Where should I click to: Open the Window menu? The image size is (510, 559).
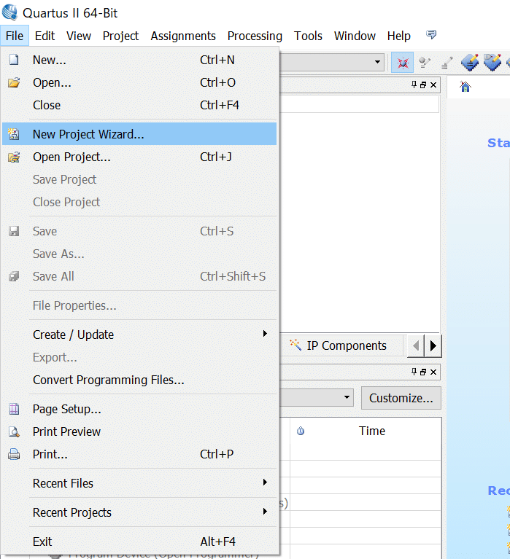pyautogui.click(x=355, y=36)
